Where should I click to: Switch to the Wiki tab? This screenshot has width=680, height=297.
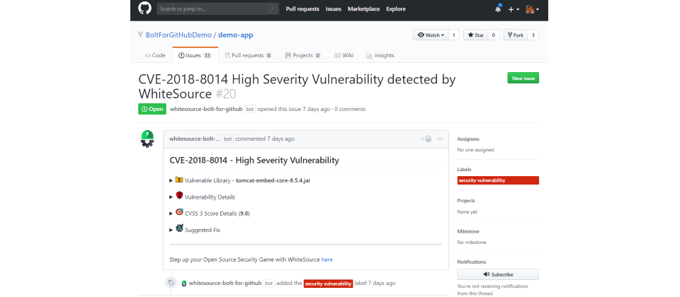(x=344, y=55)
